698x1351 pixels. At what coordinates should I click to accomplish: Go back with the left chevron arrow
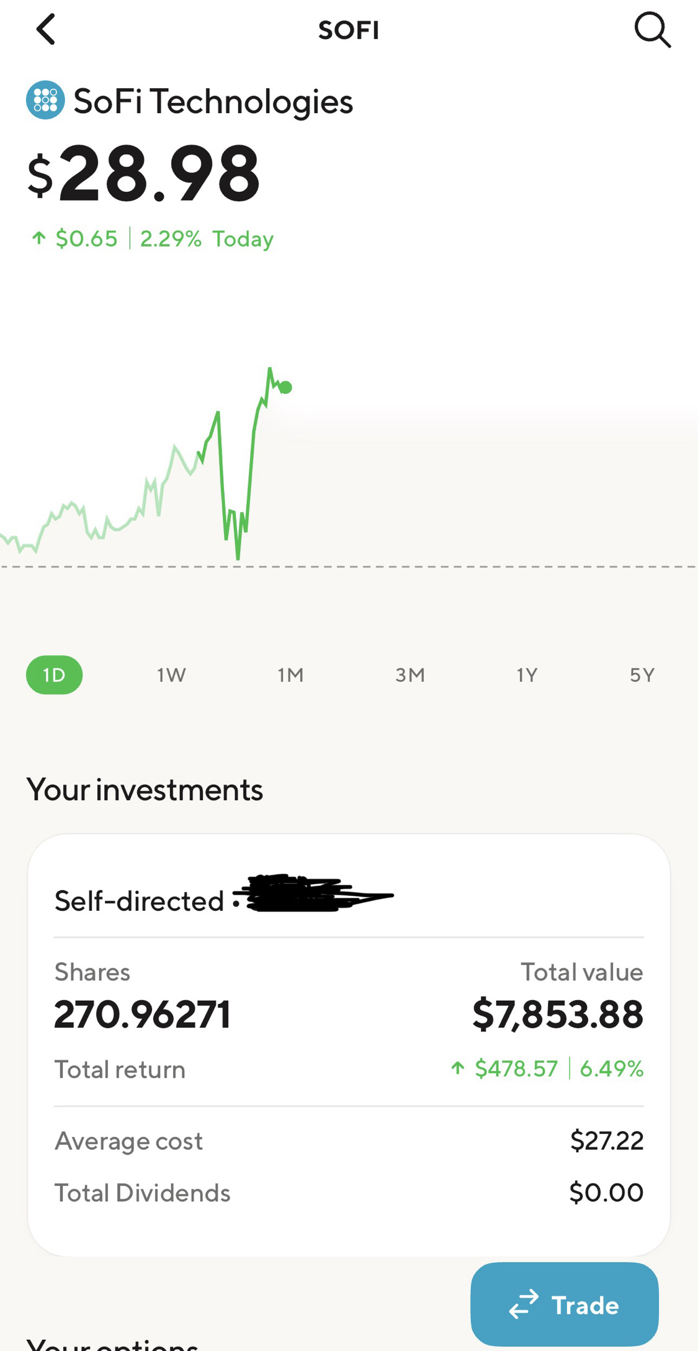[45, 29]
